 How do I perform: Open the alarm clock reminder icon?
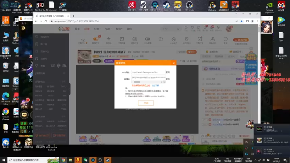(x=122, y=39)
